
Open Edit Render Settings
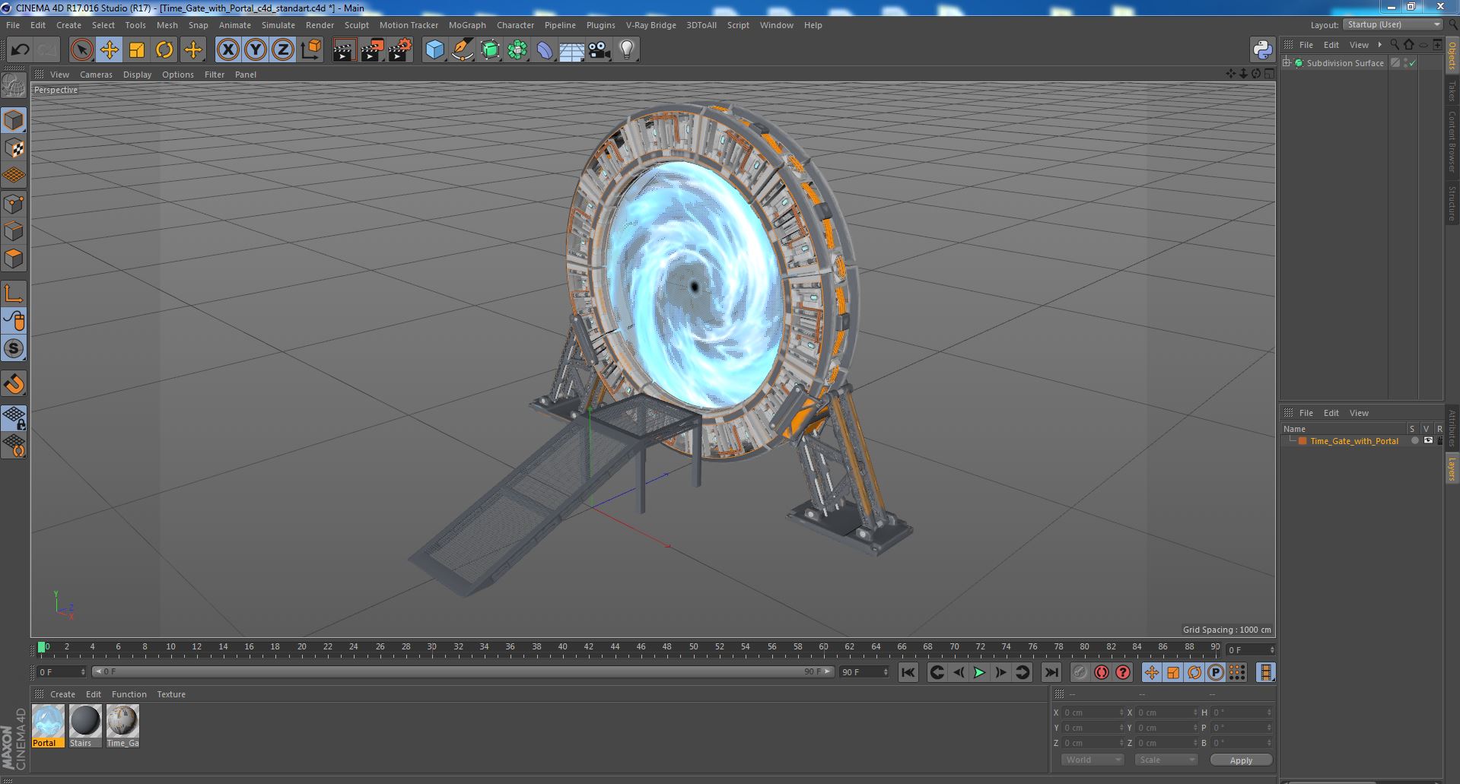tap(400, 50)
